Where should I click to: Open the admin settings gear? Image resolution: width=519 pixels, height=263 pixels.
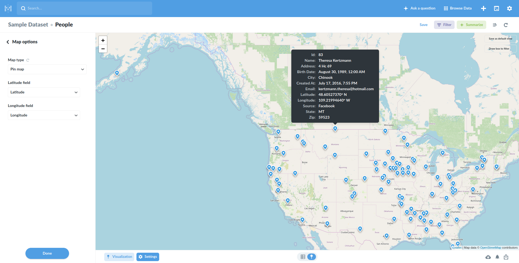(x=509, y=8)
